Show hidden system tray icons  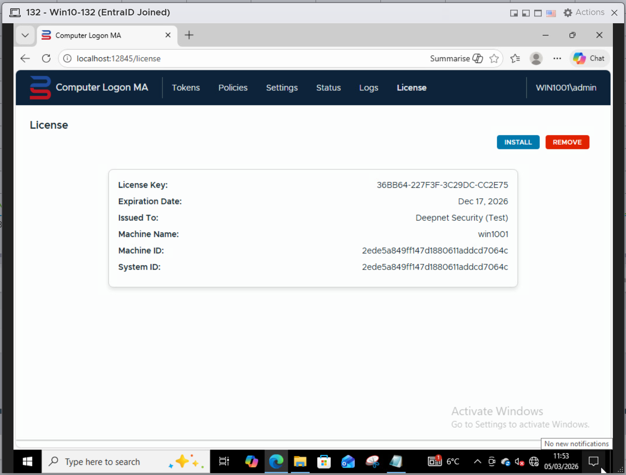pos(477,462)
